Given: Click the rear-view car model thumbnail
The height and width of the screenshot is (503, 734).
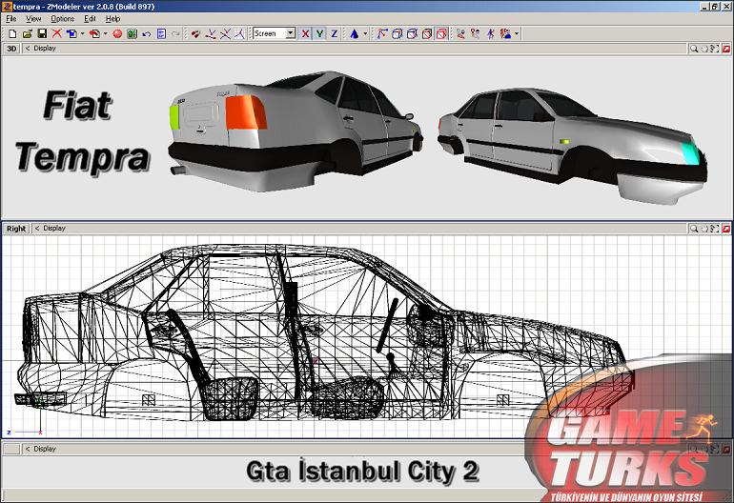Looking at the screenshot, I should [296, 131].
